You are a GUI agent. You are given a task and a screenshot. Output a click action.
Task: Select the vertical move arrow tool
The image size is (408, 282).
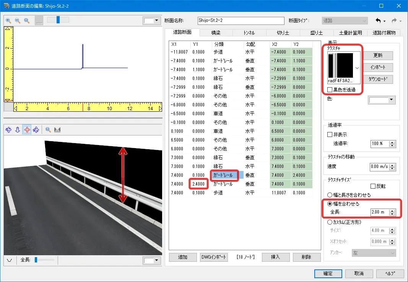pos(18,130)
